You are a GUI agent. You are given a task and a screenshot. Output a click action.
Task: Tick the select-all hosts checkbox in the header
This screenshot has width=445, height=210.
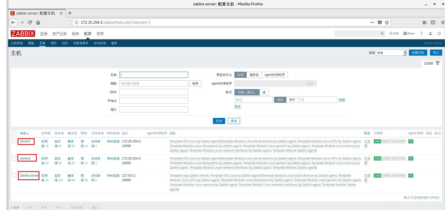pyautogui.click(x=14, y=133)
